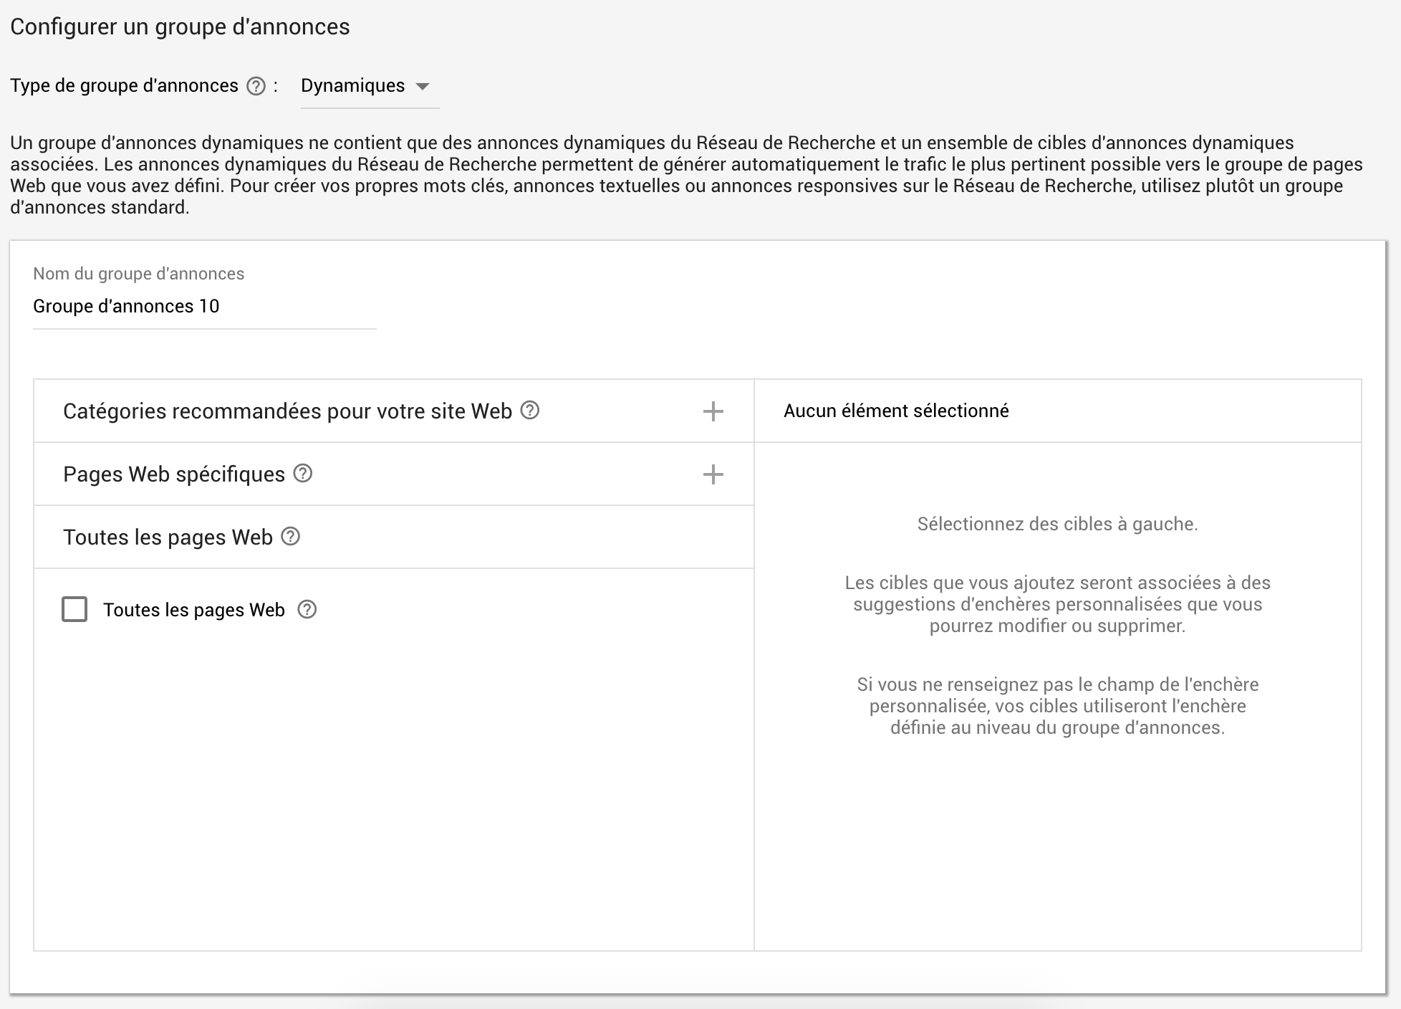Click the Sélectionnez des cibles à gauche text
This screenshot has height=1009, width=1401.
click(x=1057, y=524)
